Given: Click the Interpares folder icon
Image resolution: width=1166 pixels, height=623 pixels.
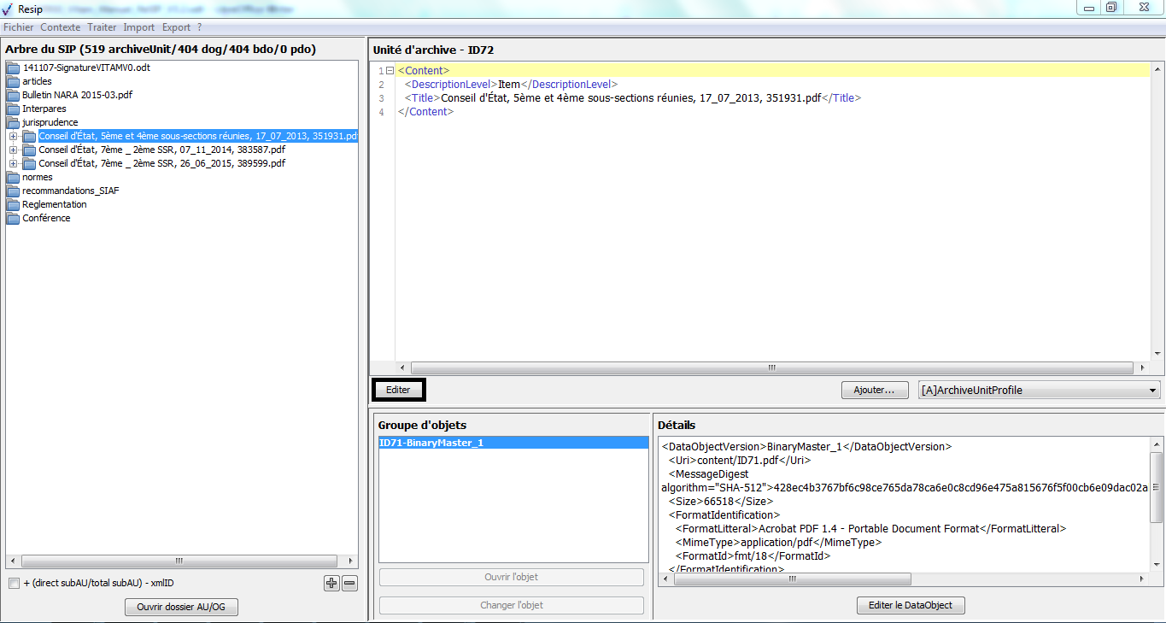Looking at the screenshot, I should [13, 109].
